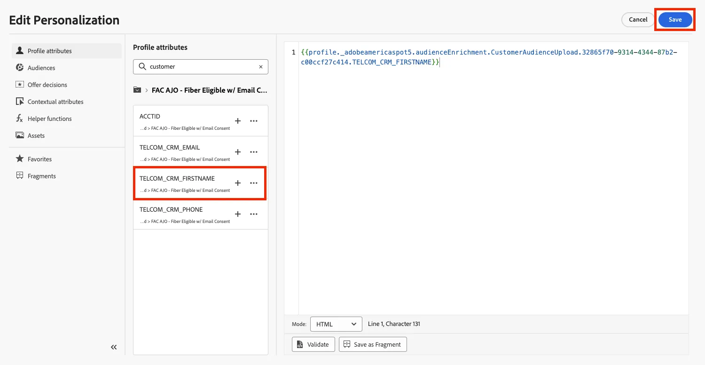Viewport: 705px width, 365px height.
Task: Click the search magnifier icon
Action: click(x=142, y=67)
